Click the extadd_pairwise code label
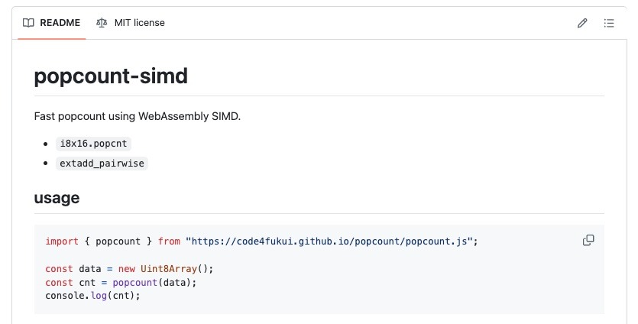Image resolution: width=638 pixels, height=324 pixels. click(101, 163)
